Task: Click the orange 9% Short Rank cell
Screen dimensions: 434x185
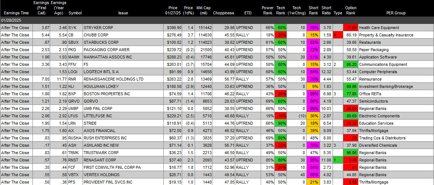Action: point(313,86)
